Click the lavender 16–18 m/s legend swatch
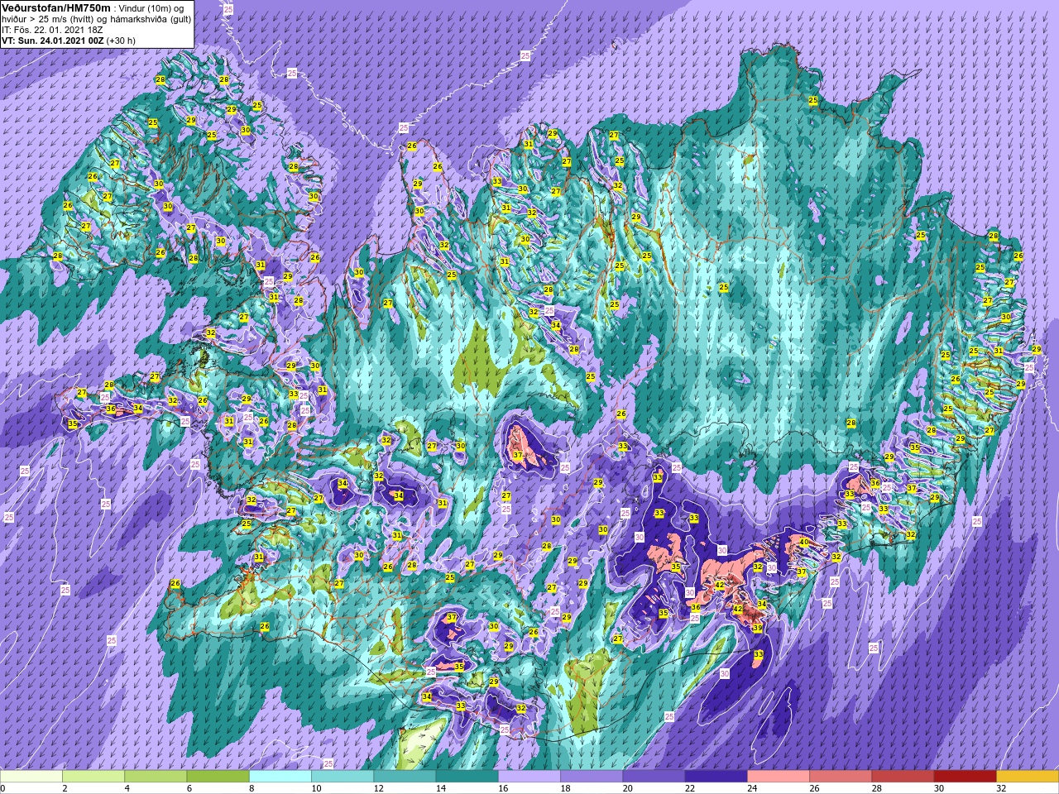The image size is (1059, 794). (529, 777)
